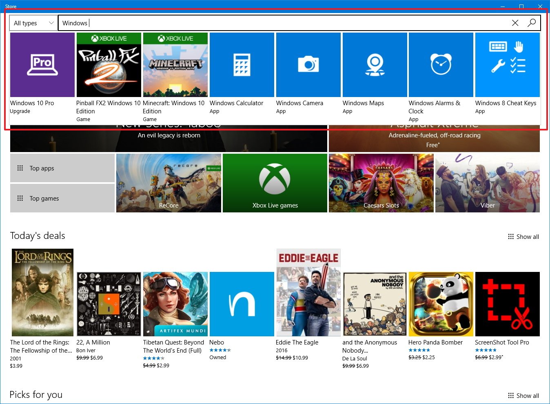Choose the Windows Calculator app icon
The width and height of the screenshot is (550, 404).
click(x=242, y=65)
